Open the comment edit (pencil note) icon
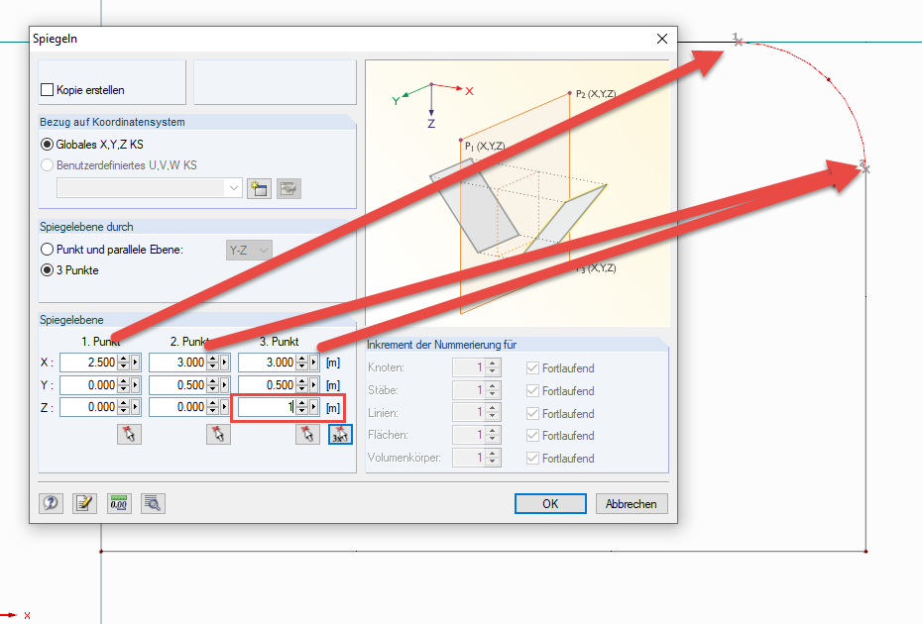This screenshot has height=624, width=922. pos(84,503)
